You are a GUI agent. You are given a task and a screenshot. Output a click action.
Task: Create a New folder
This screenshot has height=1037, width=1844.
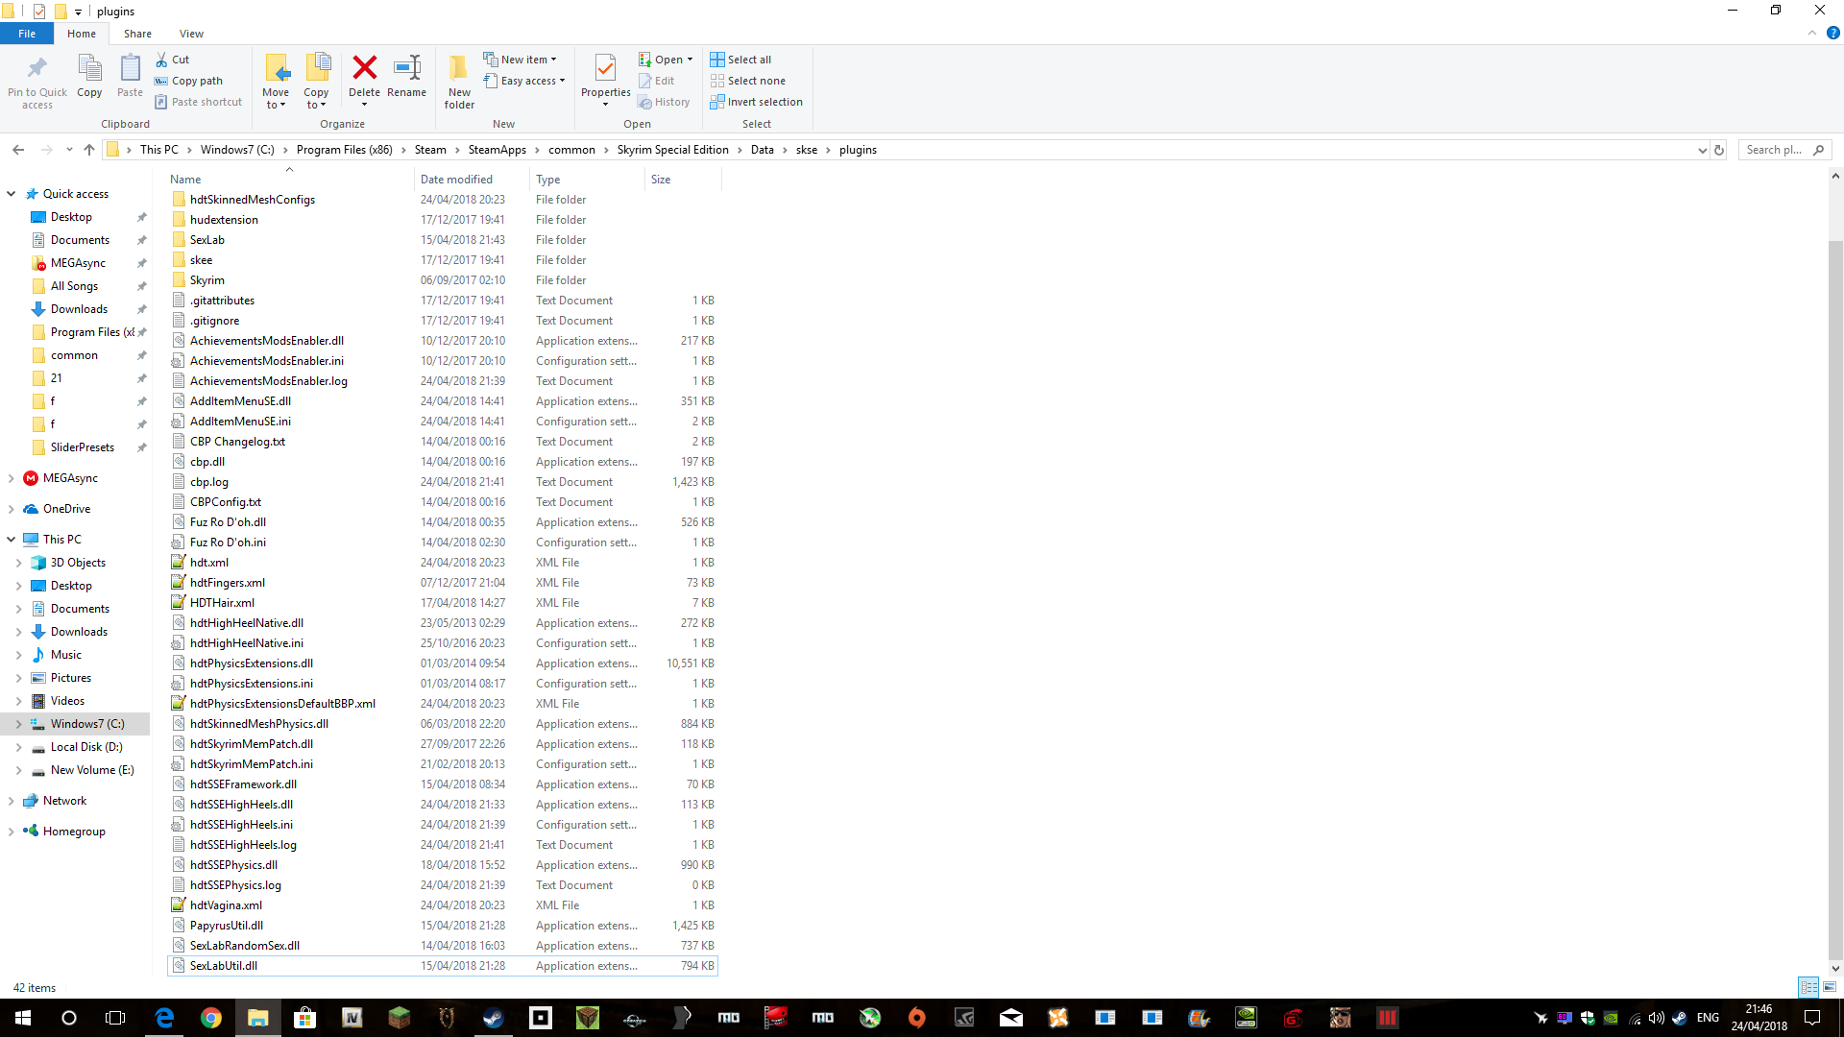tap(459, 81)
